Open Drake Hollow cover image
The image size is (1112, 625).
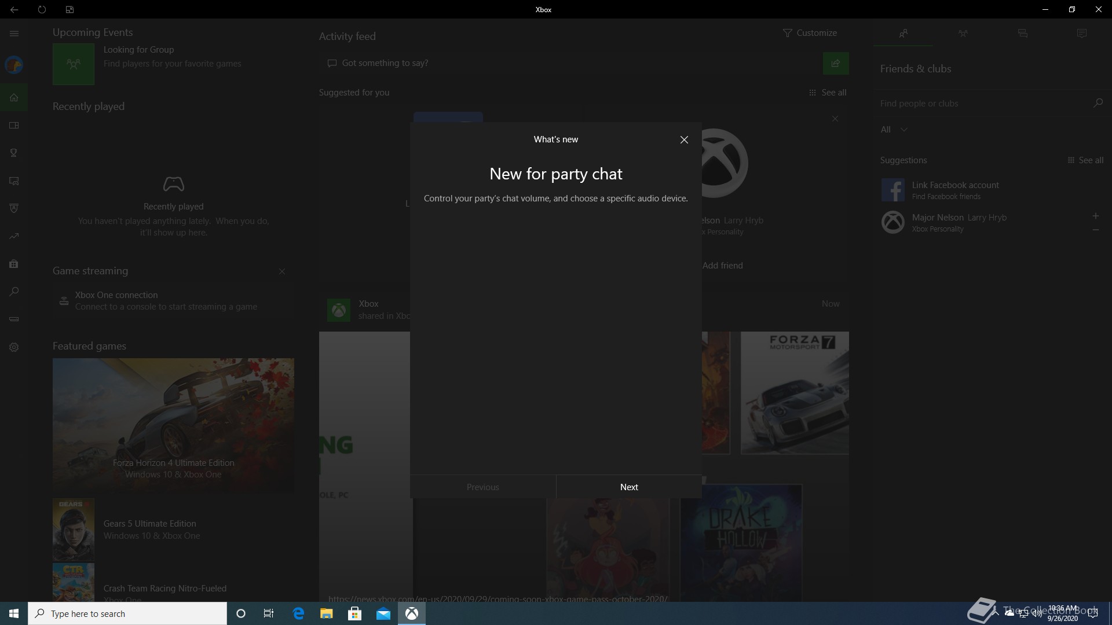741,543
